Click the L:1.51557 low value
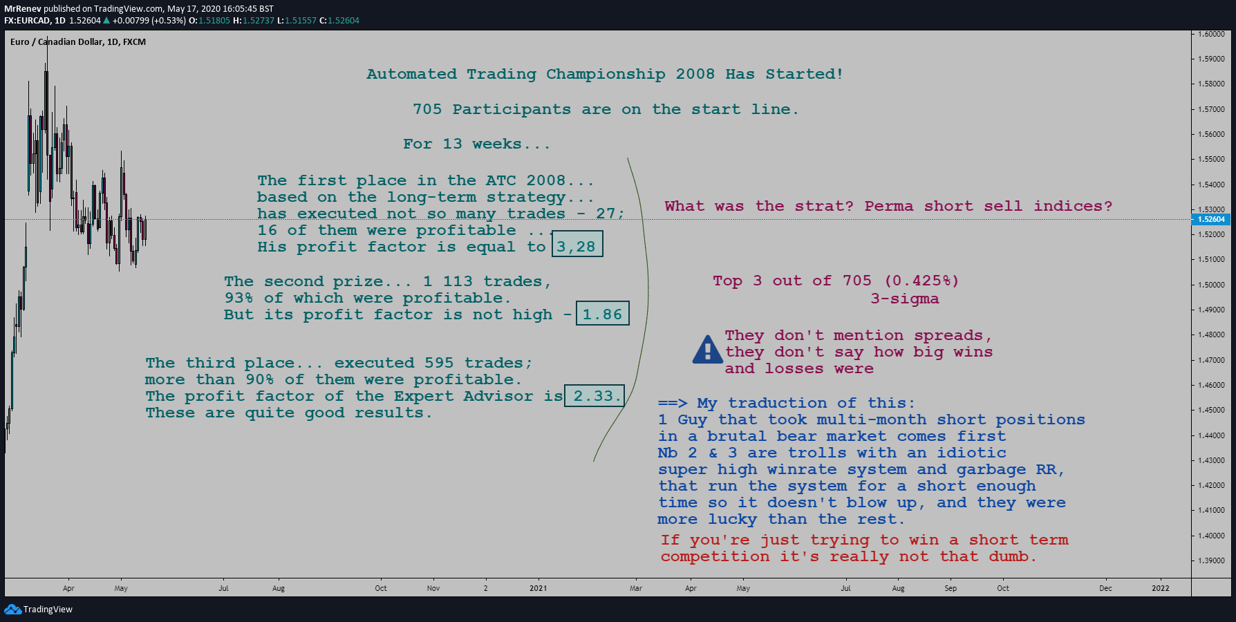This screenshot has height=622, width=1236. click(297, 21)
